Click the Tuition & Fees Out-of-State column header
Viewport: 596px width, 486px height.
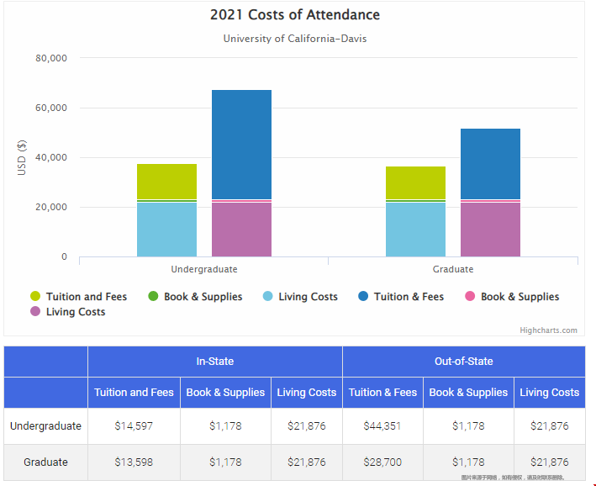(x=382, y=393)
